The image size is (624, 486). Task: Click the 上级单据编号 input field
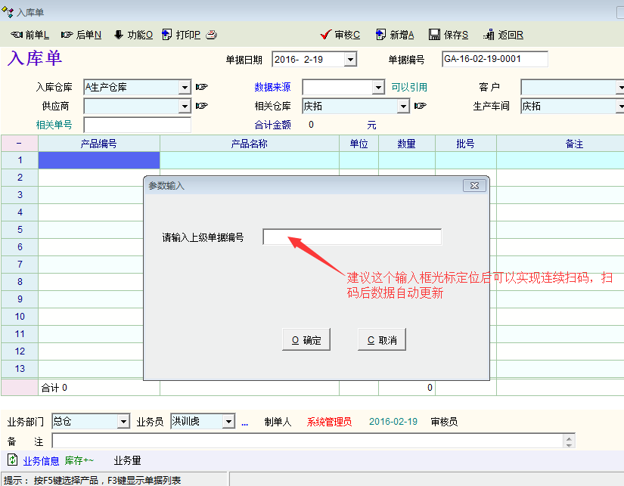[x=352, y=237]
